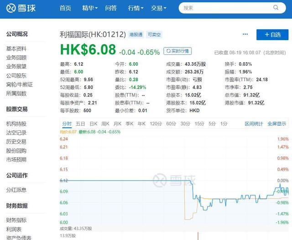292x240 pixels.
Task: Open the 问答 section
Action: (111, 8)
